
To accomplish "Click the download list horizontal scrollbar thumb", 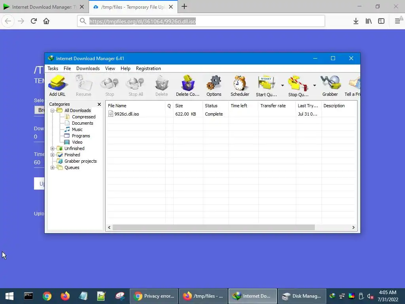I will pyautogui.click(x=214, y=228).
